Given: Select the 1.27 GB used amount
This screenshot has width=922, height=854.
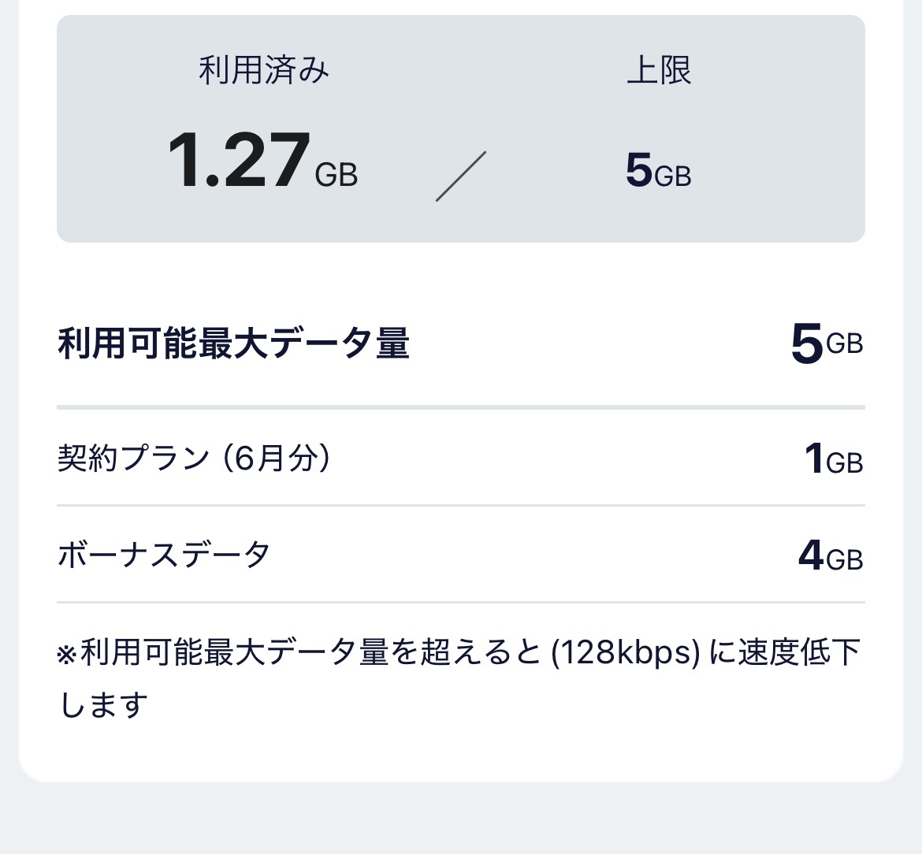Looking at the screenshot, I should 263,160.
